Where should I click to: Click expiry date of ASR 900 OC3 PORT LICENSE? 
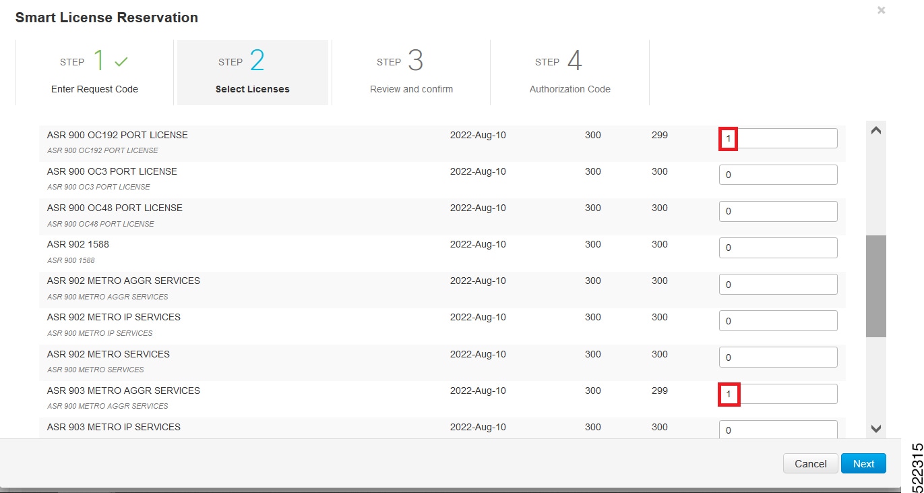(x=478, y=171)
